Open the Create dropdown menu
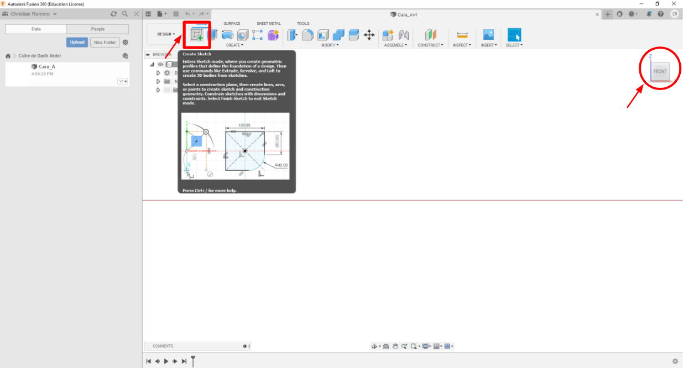Screen dimensions: 683x368 pos(234,45)
